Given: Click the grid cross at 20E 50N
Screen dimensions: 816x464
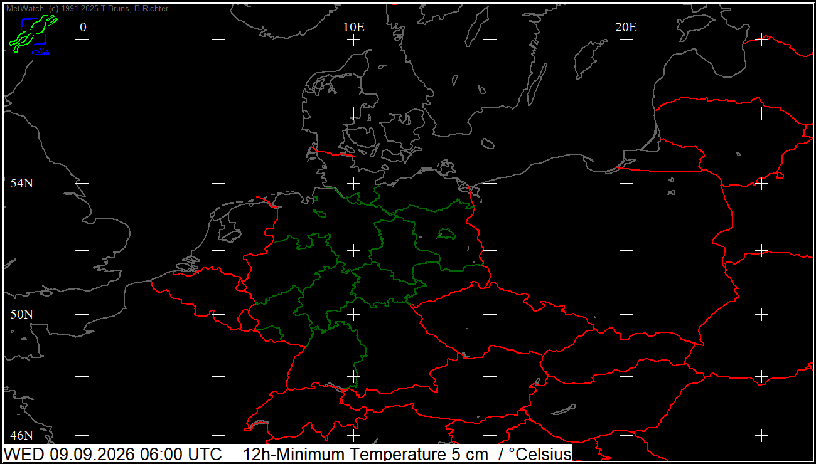Looking at the screenshot, I should [626, 314].
